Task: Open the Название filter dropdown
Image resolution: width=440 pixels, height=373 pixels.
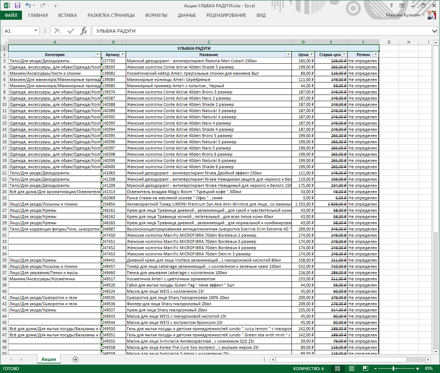Action: click(288, 55)
